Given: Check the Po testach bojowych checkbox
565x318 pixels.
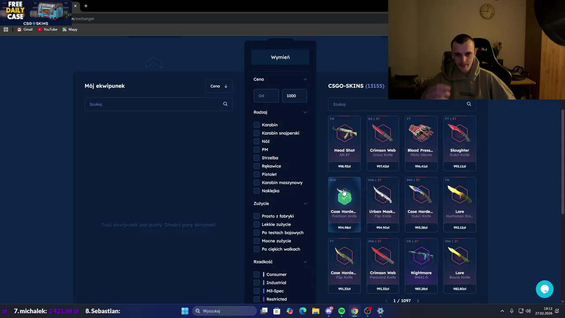Looking at the screenshot, I should [x=256, y=233].
